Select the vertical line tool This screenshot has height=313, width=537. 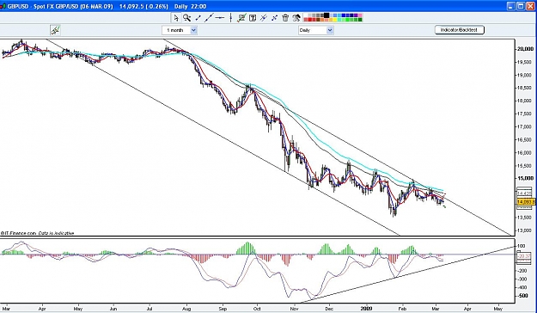coord(231,18)
